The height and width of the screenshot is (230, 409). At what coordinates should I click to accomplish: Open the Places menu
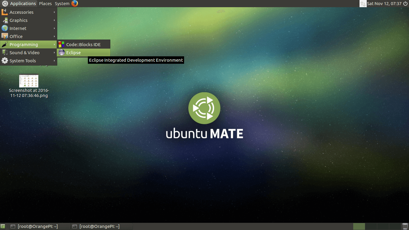[45, 4]
